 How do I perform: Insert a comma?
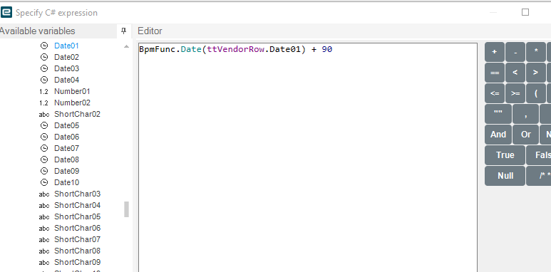pyautogui.click(x=525, y=114)
